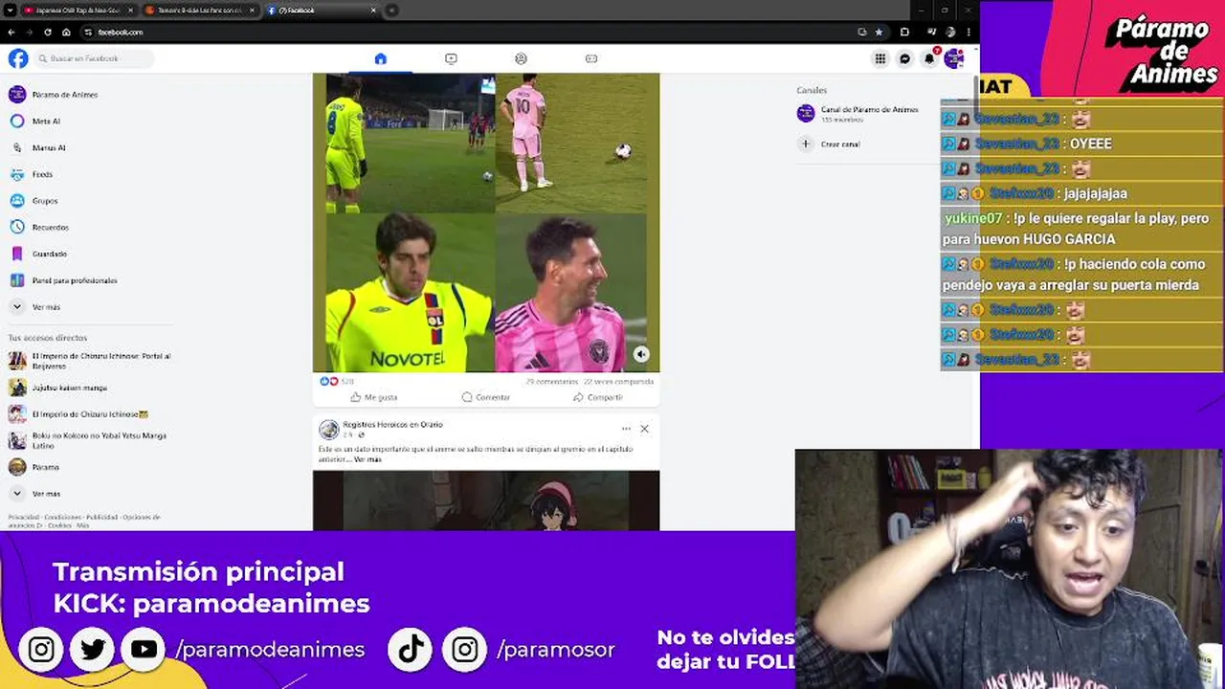Switch to Japanese Chill Rap YouTube tab
Screen dimensions: 1225x689
pyautogui.click(x=78, y=10)
